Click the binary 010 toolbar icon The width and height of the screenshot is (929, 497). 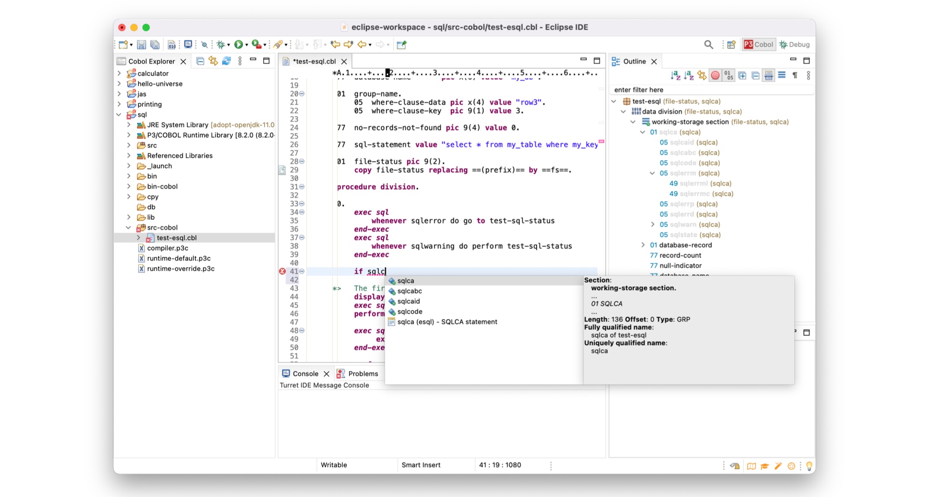[171, 44]
